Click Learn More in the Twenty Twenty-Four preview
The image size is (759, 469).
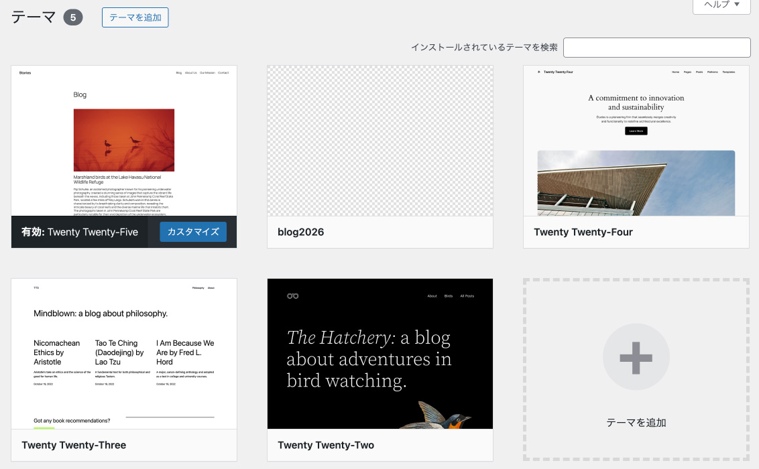click(x=636, y=131)
